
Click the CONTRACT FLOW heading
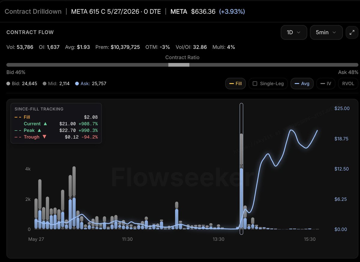[x=30, y=32]
